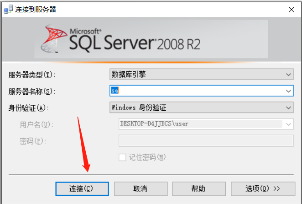Click the 服务器类型(T) label
Image resolution: width=302 pixels, height=204 pixels.
(32, 75)
